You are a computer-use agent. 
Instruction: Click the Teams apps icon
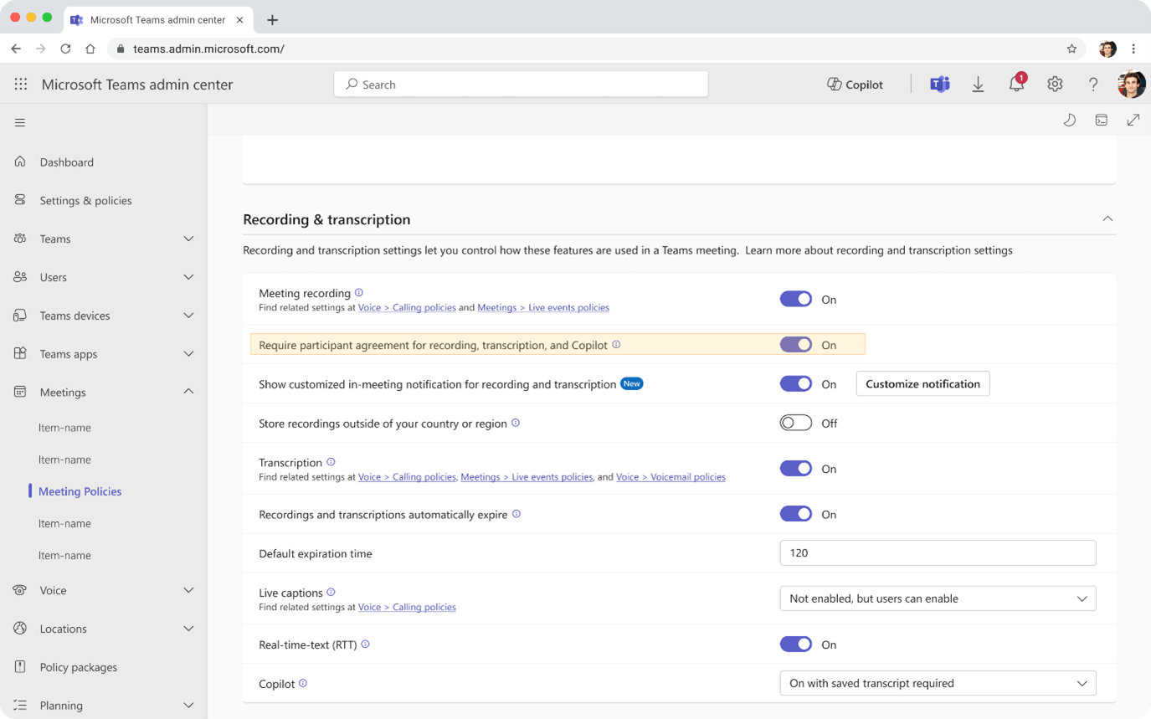[x=20, y=354]
